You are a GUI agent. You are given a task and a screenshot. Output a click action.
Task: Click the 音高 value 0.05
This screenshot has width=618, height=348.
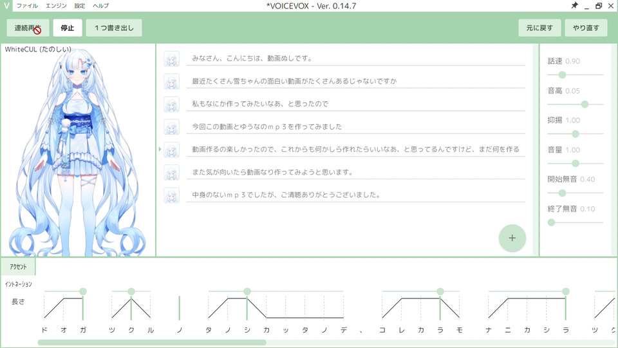tap(572, 91)
